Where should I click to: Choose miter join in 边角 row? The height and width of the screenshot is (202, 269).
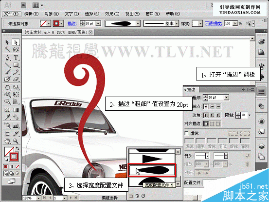click(206, 115)
